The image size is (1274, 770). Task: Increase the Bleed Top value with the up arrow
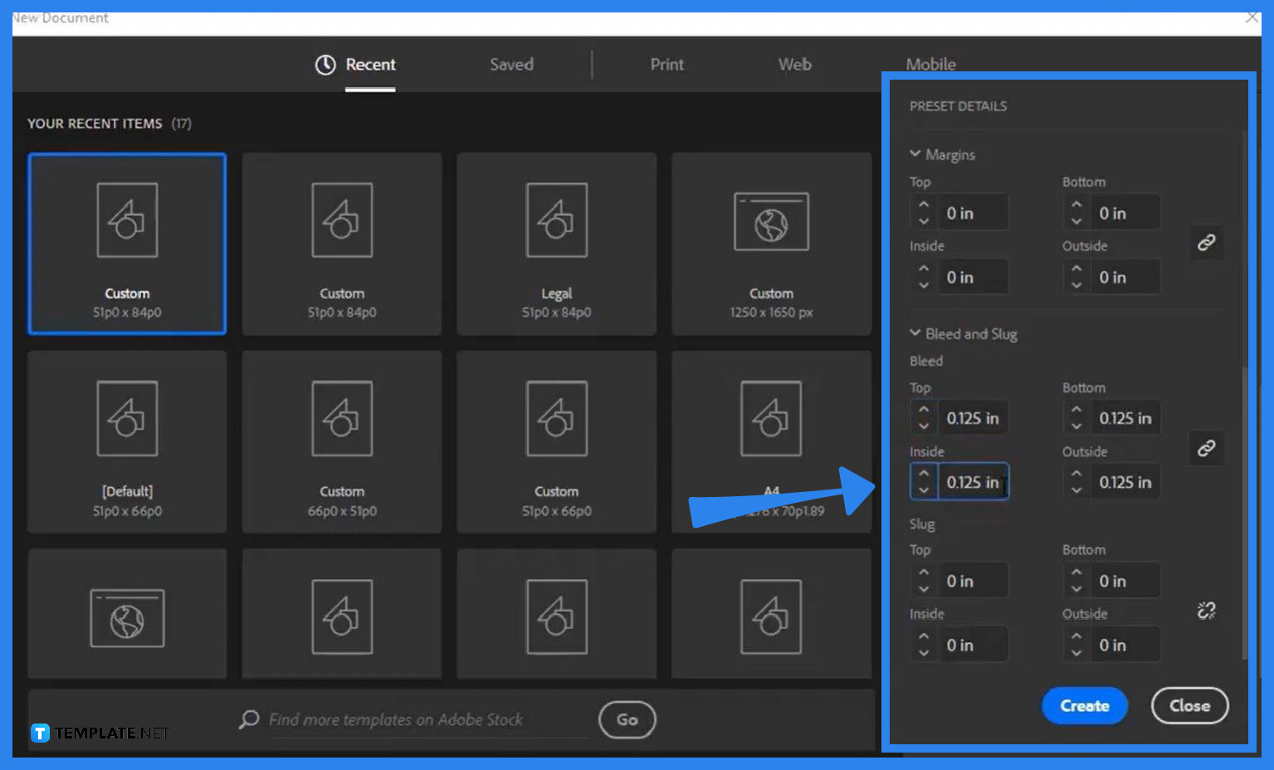click(923, 411)
